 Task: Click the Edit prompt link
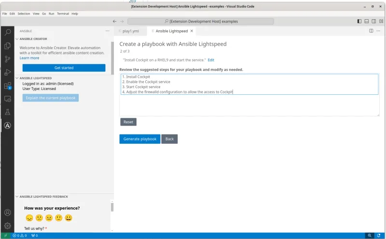(211, 60)
